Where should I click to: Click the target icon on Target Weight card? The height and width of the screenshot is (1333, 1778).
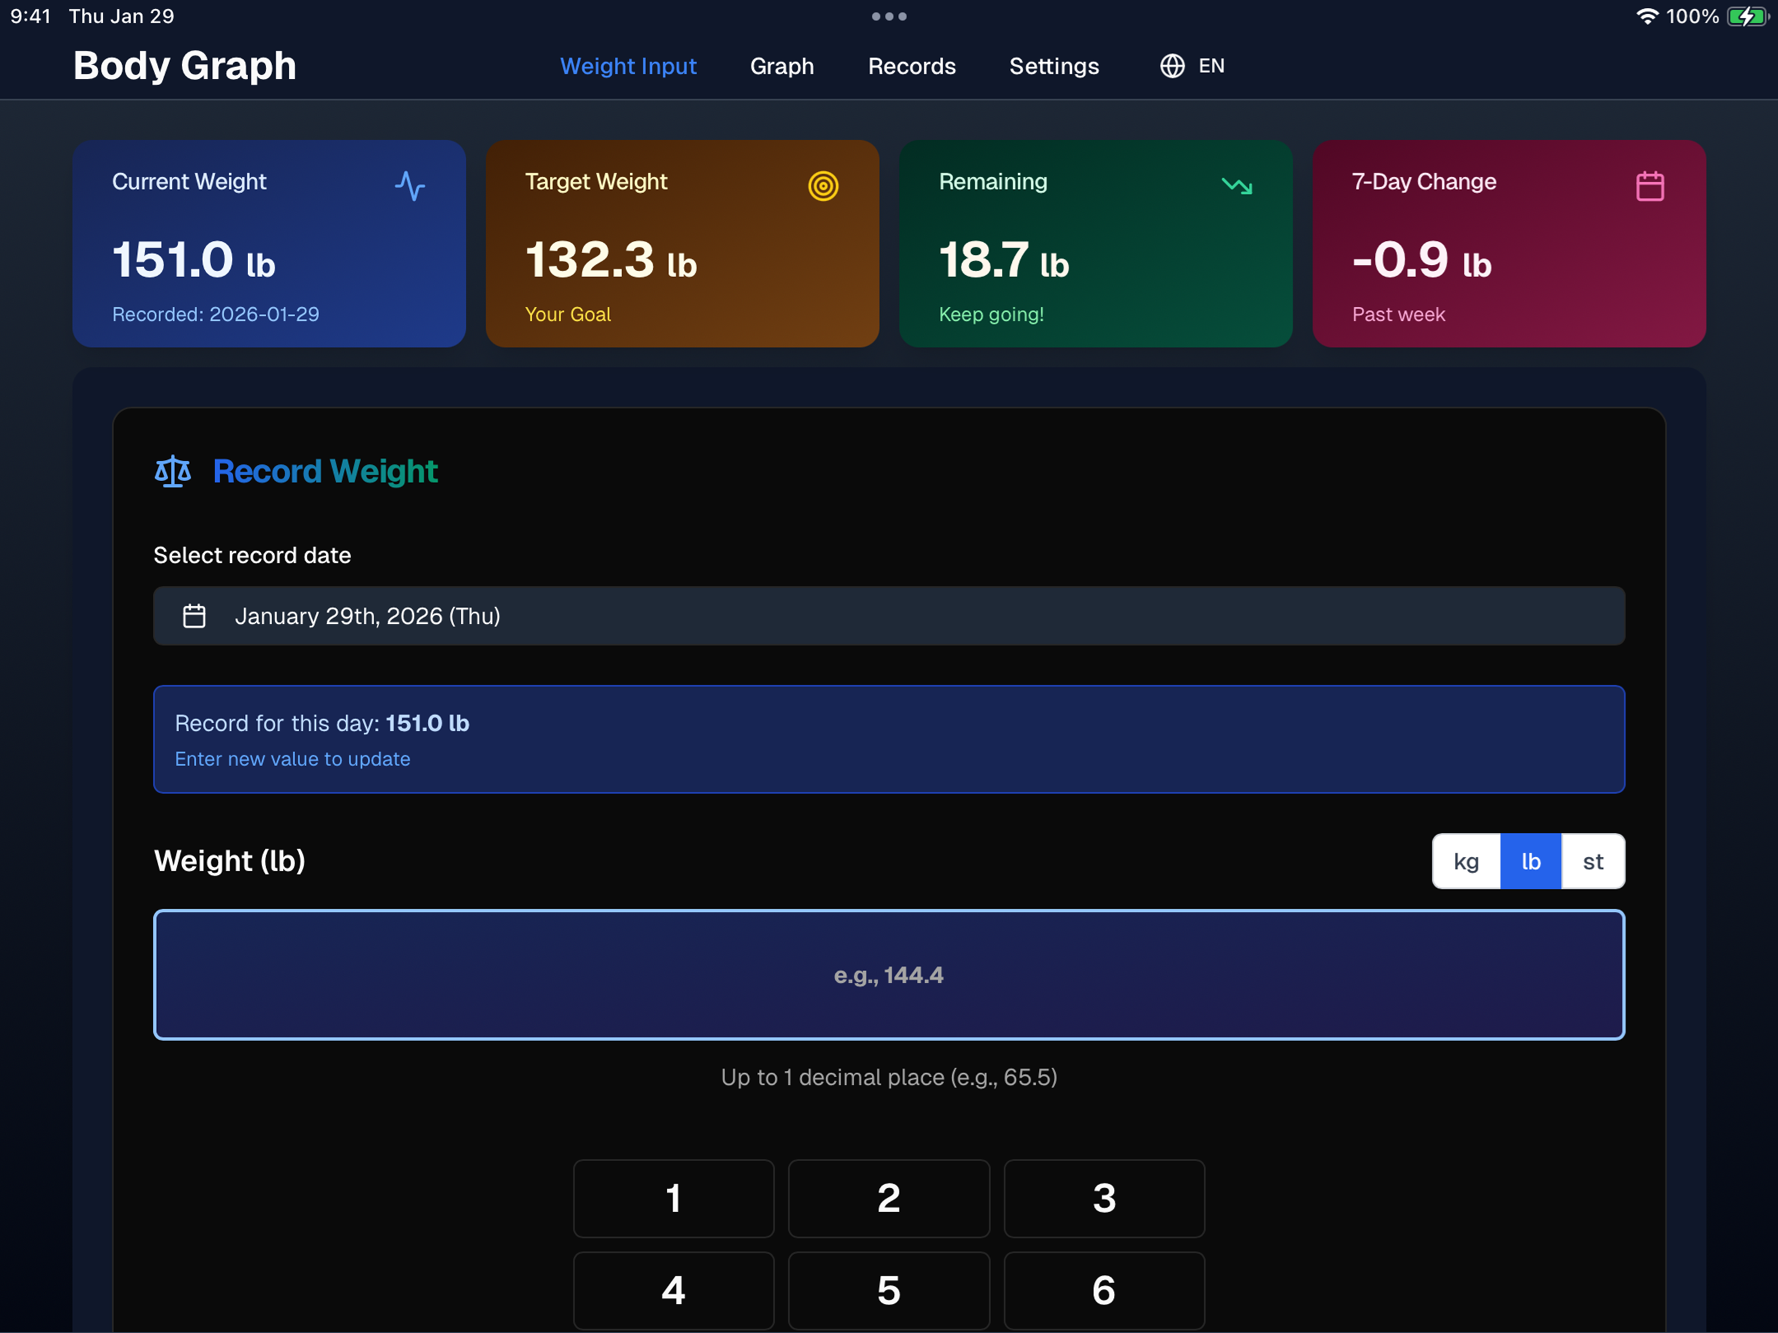coord(823,185)
